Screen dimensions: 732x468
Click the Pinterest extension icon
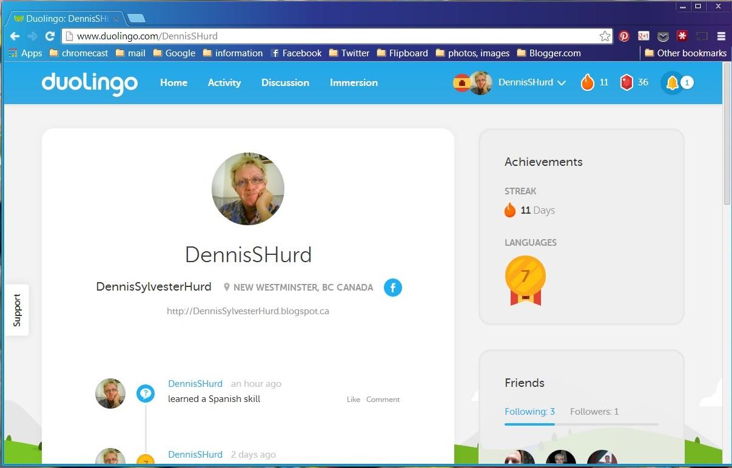coord(624,36)
